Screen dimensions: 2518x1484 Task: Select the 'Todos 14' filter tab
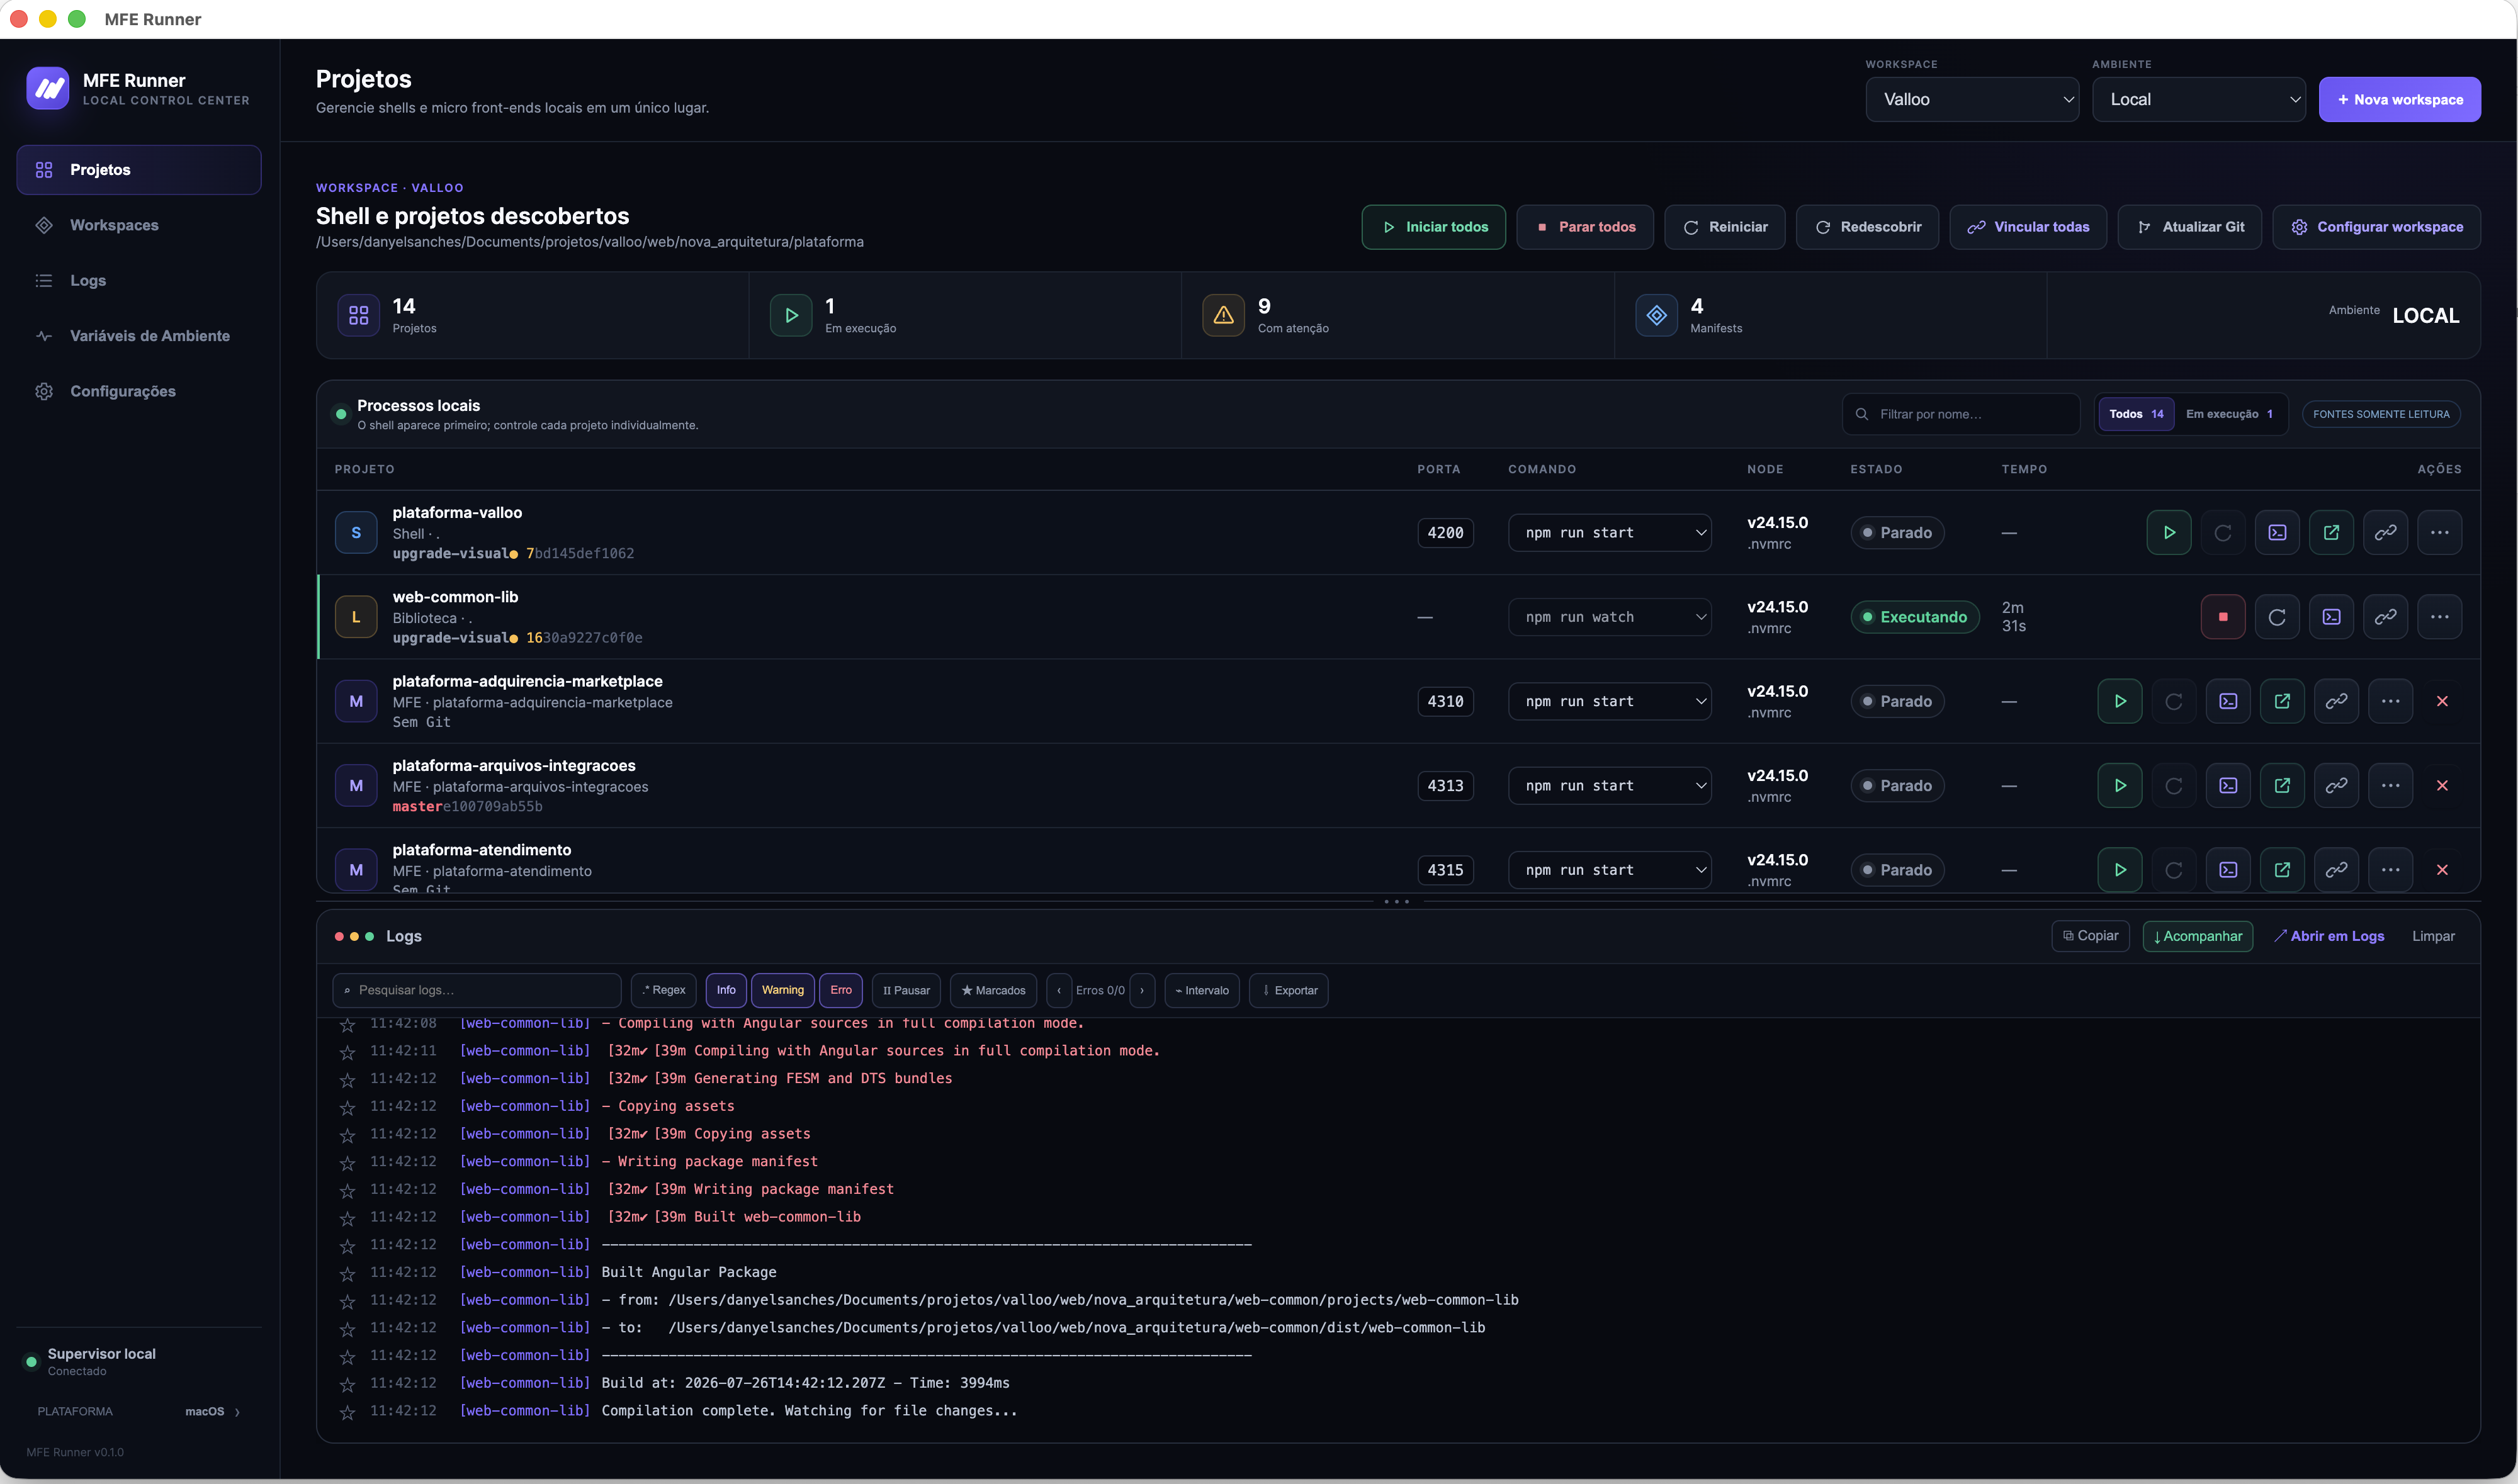point(2136,414)
